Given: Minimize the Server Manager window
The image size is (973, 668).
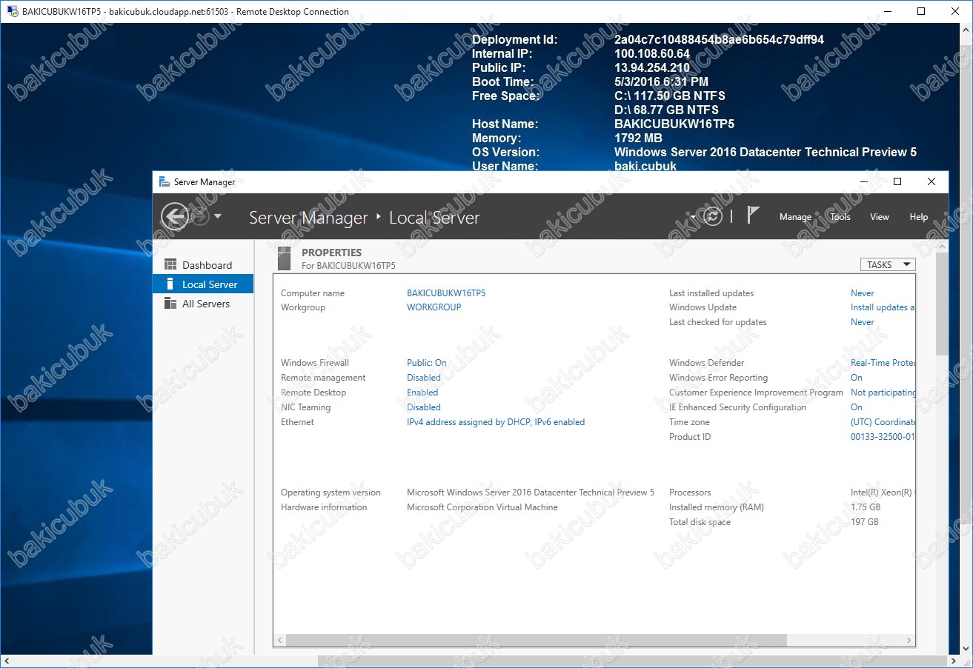Looking at the screenshot, I should (864, 181).
